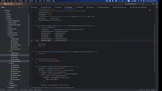The height and width of the screenshot is (91, 162).
Task: Click Collapse All icon in Project panel
Action: tap(23, 7)
